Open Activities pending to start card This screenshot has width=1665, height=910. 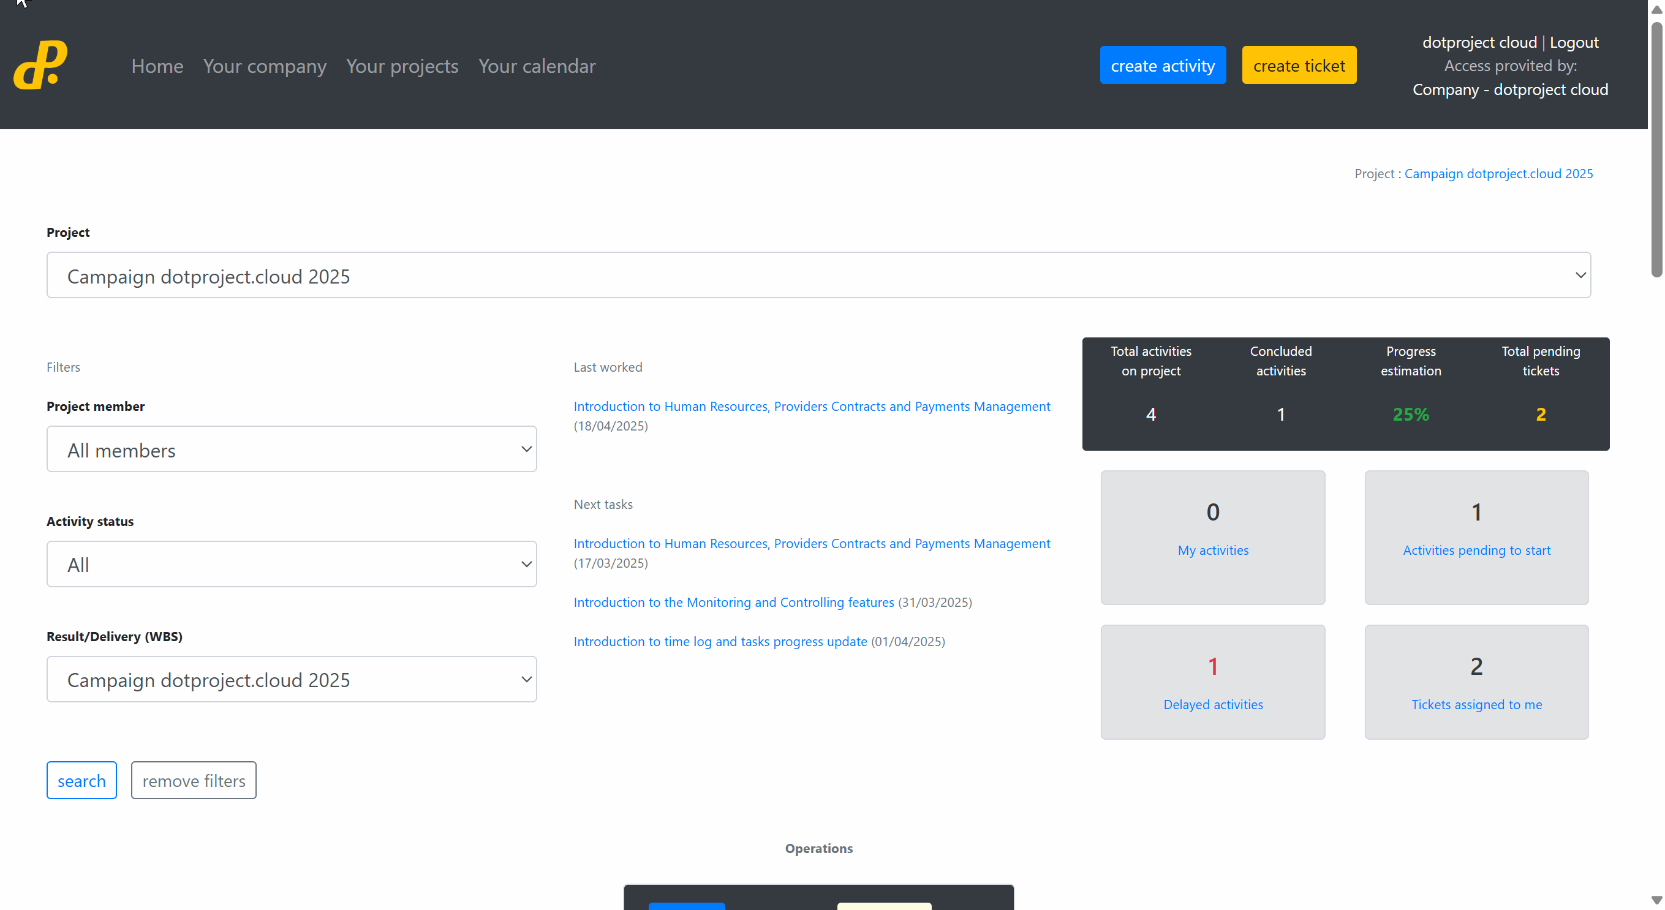coord(1476,538)
